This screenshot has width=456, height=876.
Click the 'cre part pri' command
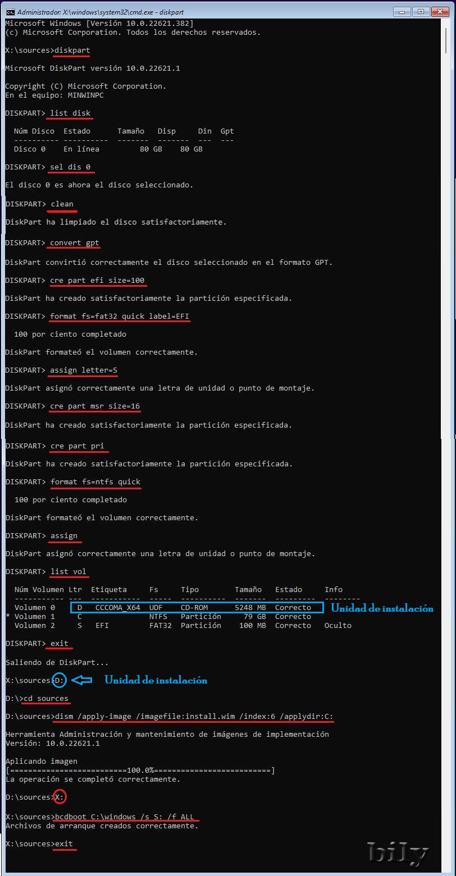pyautogui.click(x=77, y=446)
